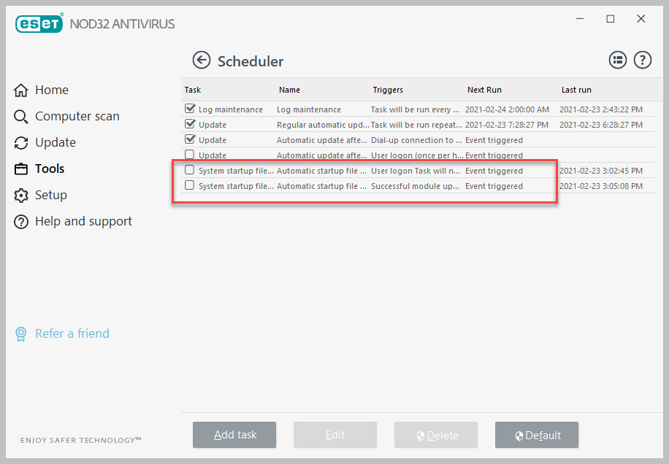Click the Update refresh arrows icon
Screen dimensions: 669x464
pos(21,143)
